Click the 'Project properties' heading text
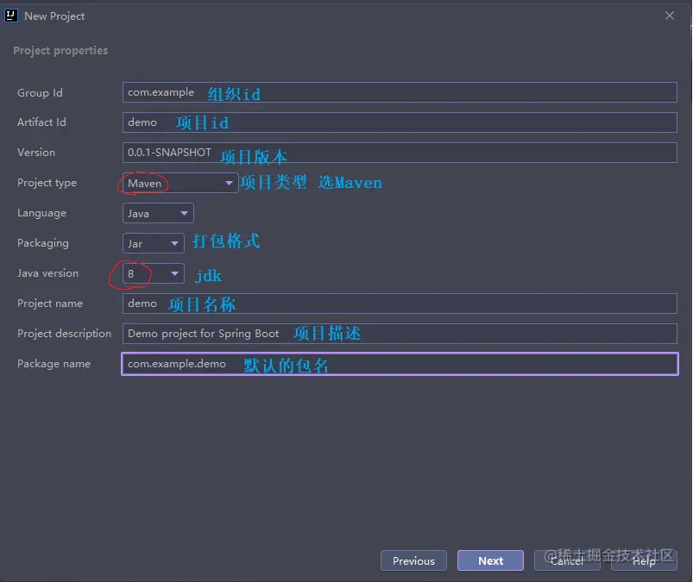 pos(60,50)
